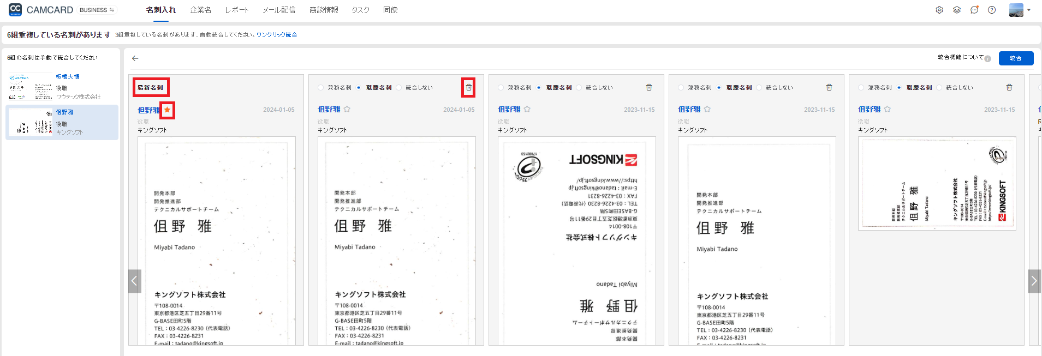Click the 6組重複している名刺があります heading
The height and width of the screenshot is (356, 1042).
coord(59,35)
